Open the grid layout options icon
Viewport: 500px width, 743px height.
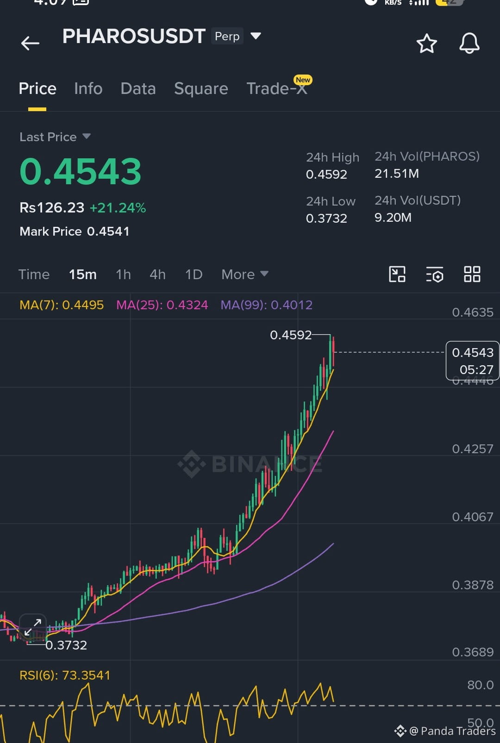point(472,274)
